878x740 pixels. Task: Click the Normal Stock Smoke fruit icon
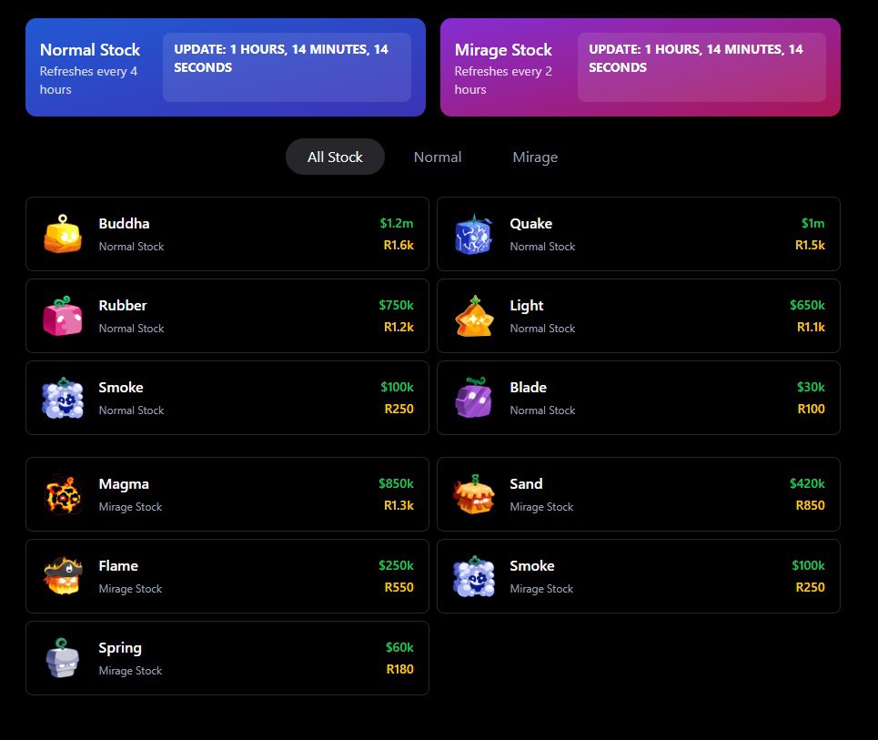click(x=63, y=398)
